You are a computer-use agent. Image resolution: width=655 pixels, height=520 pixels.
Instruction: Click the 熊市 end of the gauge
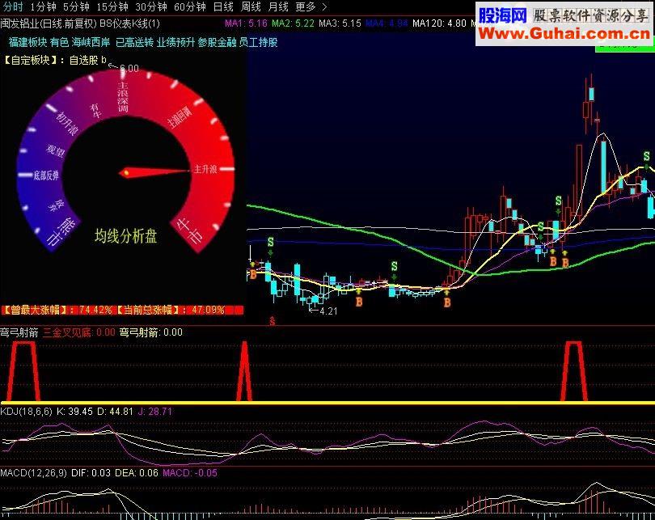coord(61,233)
